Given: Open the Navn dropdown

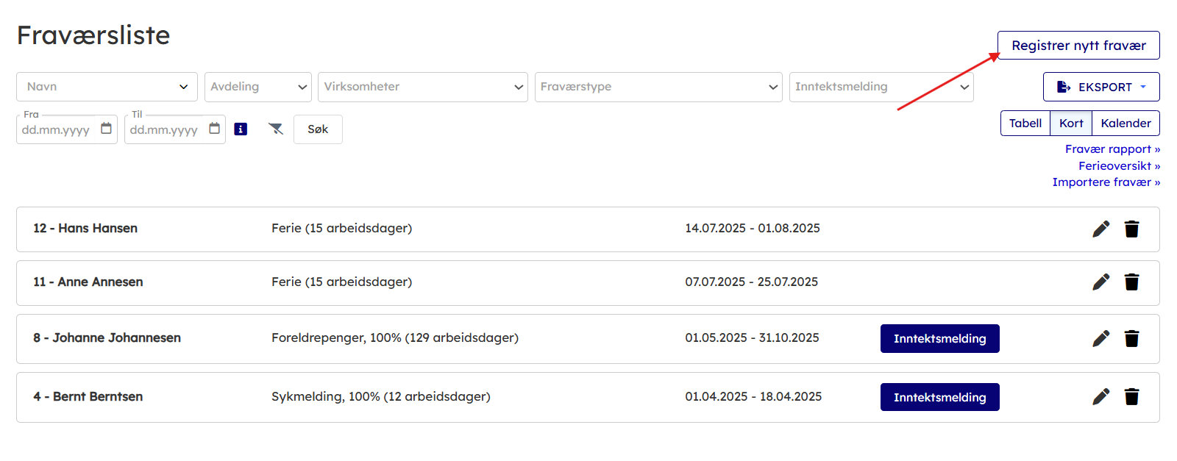Looking at the screenshot, I should [x=107, y=87].
